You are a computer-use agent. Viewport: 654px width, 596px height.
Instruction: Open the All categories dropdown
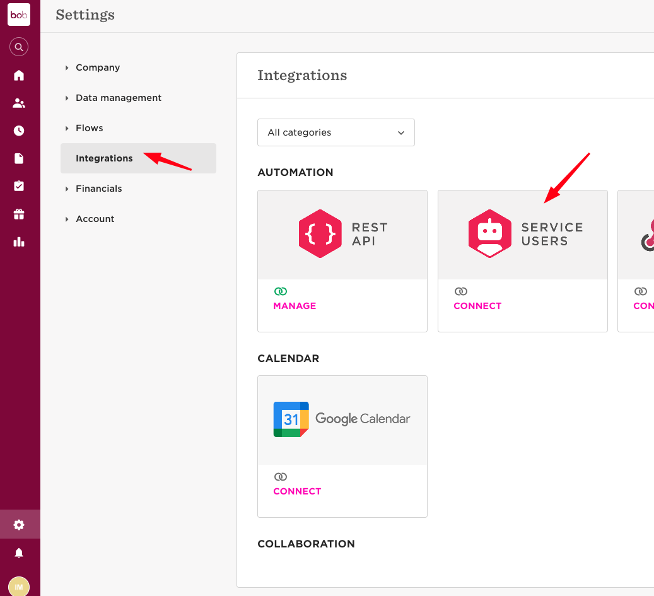(336, 132)
